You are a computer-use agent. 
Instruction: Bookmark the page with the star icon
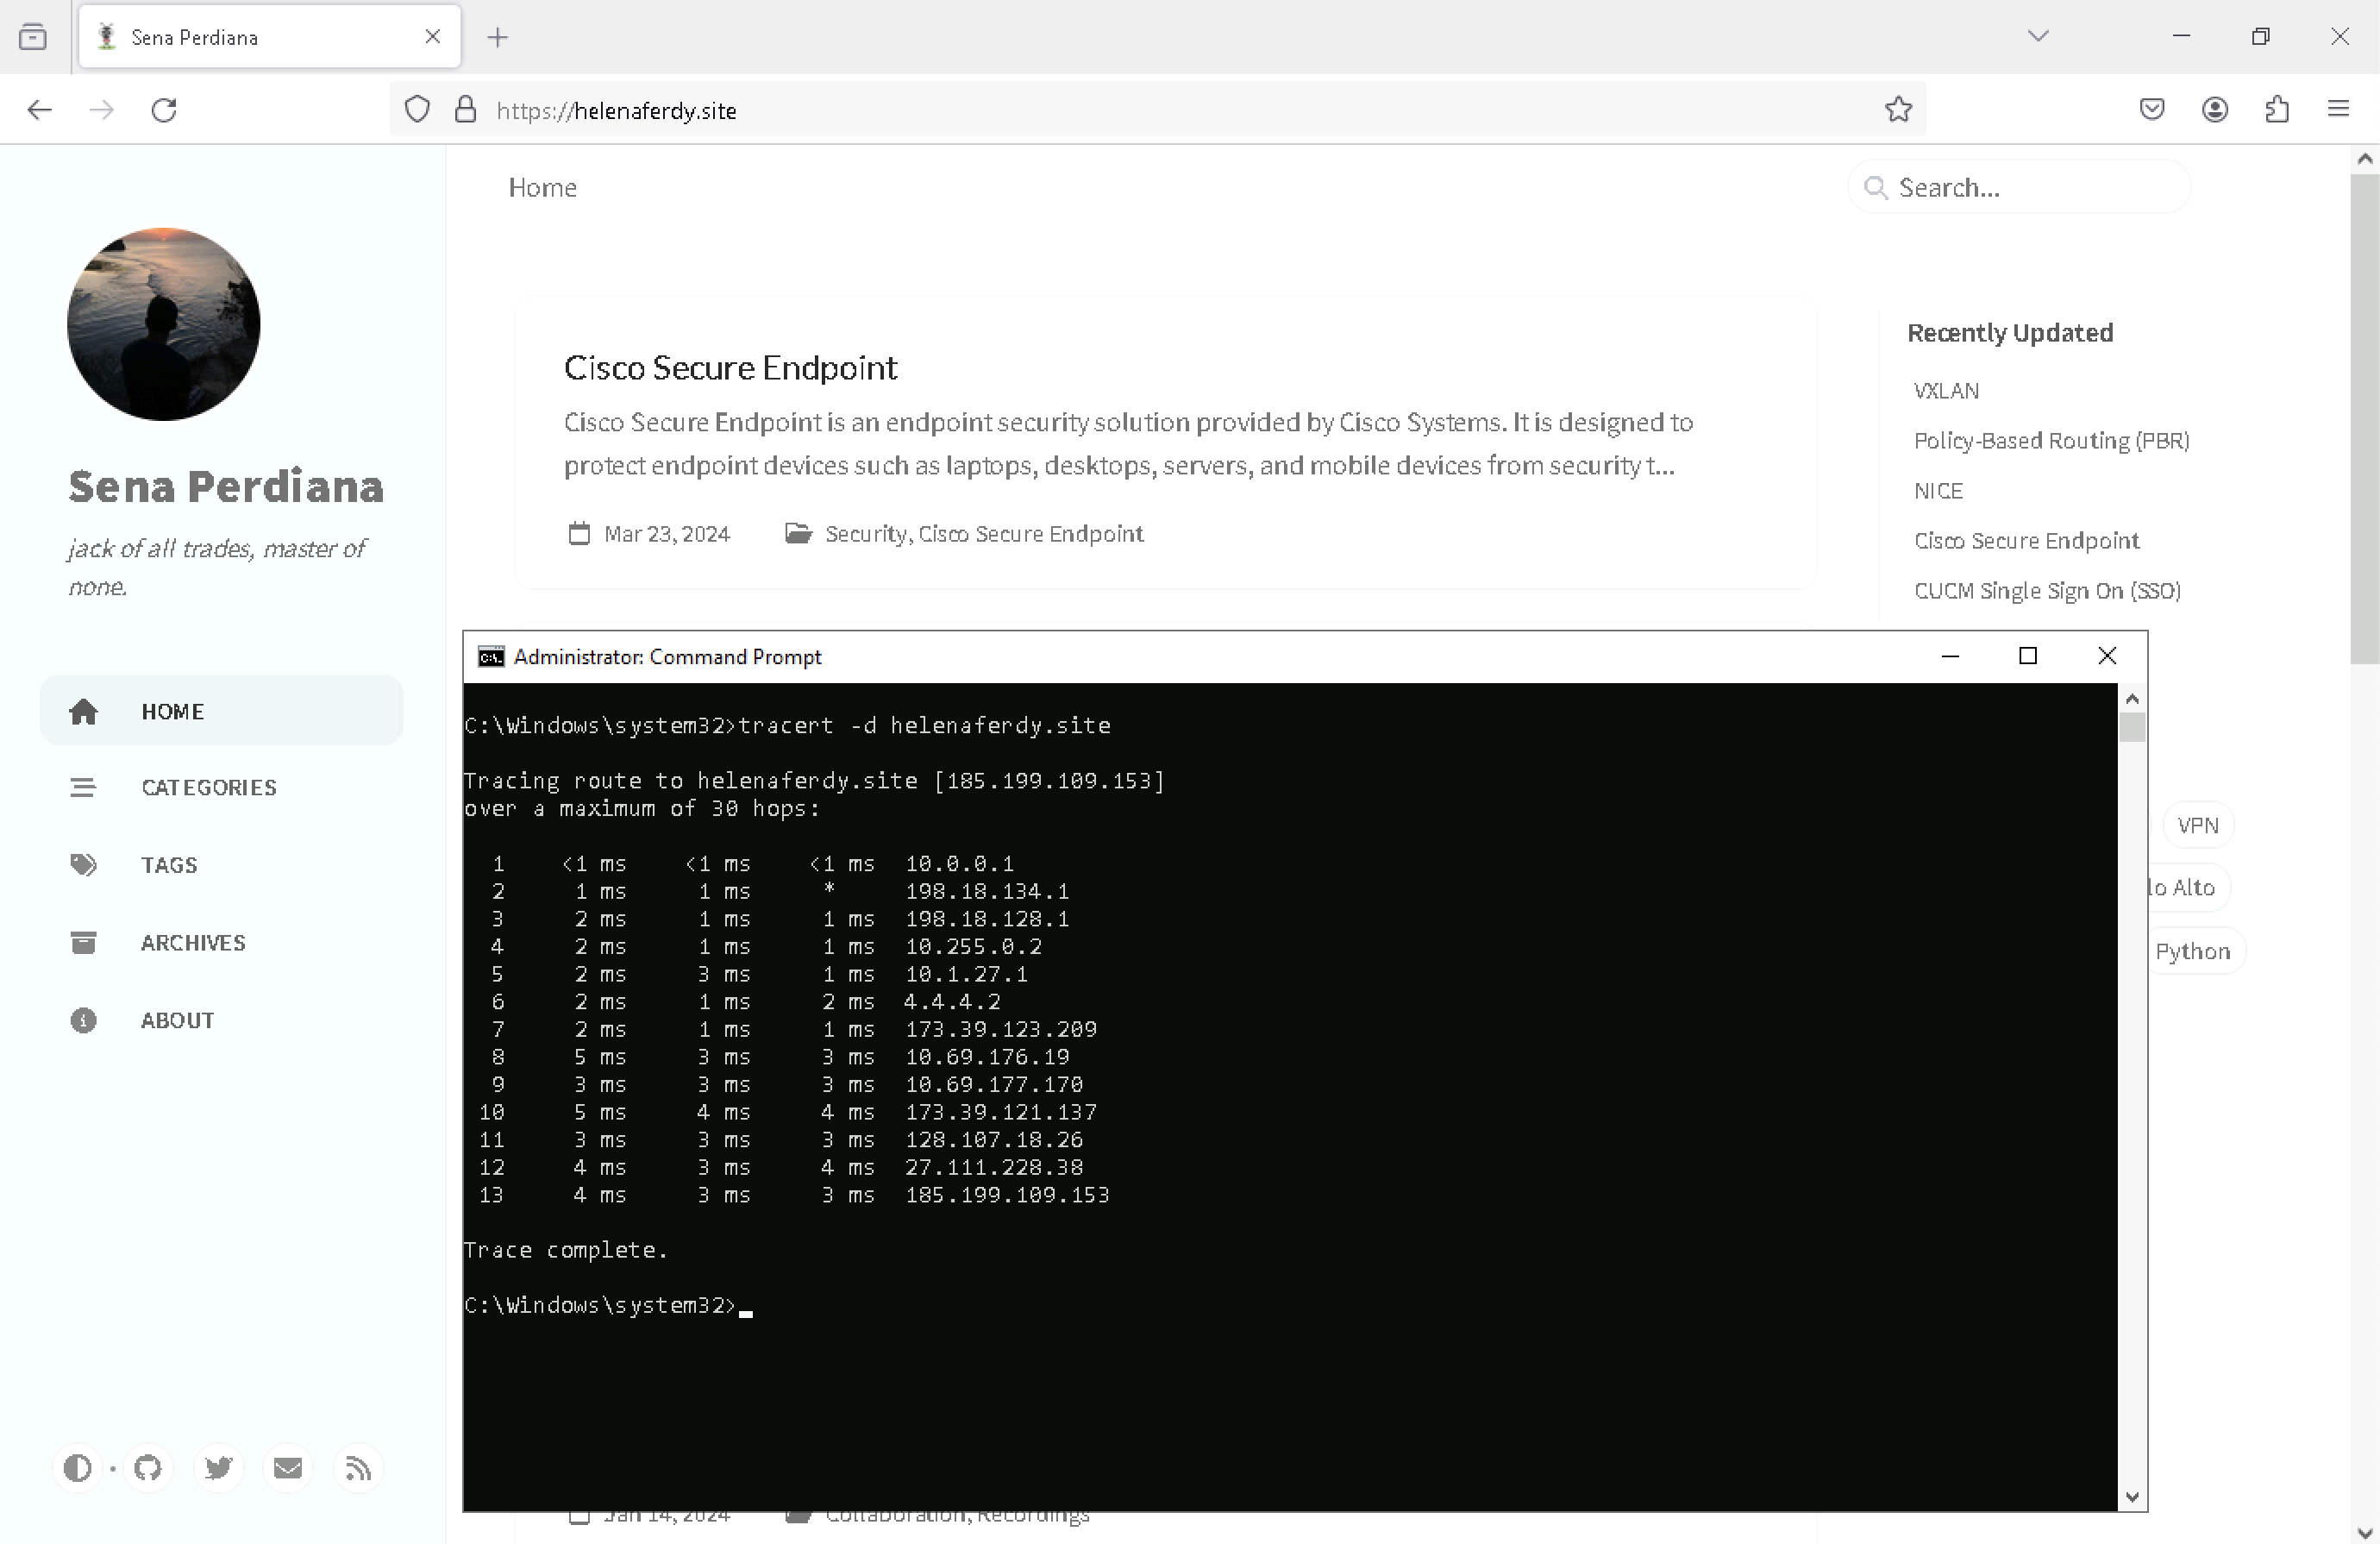click(x=1898, y=110)
